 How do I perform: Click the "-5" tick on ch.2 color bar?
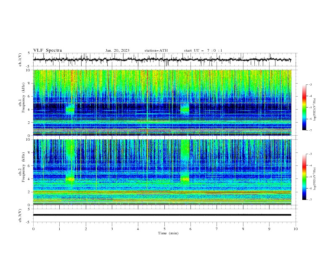tap(310, 177)
